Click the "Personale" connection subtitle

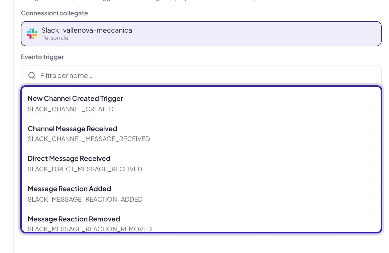55,38
